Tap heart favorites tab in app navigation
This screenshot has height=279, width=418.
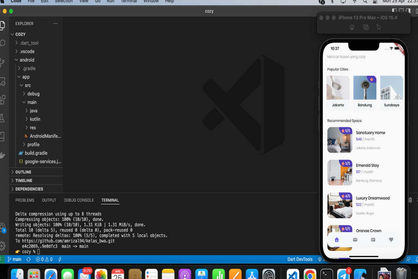click(391, 240)
